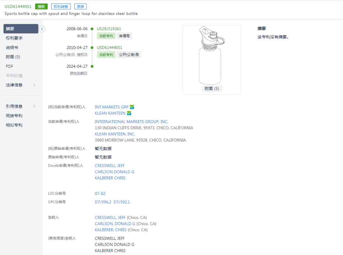The width and height of the screenshot is (343, 255).
Task: Click the 质押 tag button
Action: coord(80,7)
